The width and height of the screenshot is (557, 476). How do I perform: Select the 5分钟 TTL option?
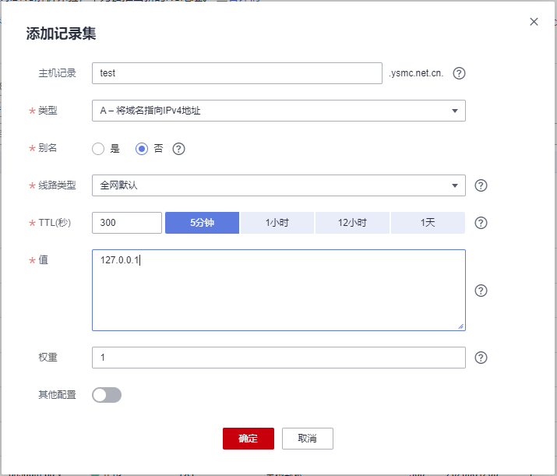coord(202,223)
